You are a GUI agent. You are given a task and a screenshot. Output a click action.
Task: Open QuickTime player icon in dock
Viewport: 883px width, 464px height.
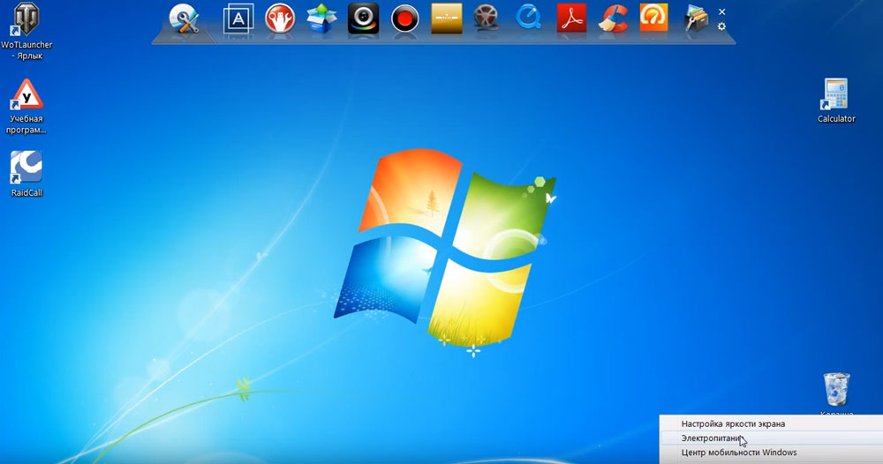click(529, 18)
